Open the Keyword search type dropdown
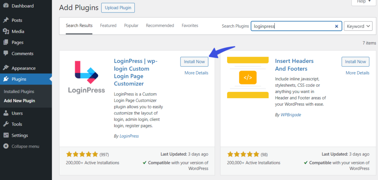Image resolution: width=378 pixels, height=180 pixels. 358,26
